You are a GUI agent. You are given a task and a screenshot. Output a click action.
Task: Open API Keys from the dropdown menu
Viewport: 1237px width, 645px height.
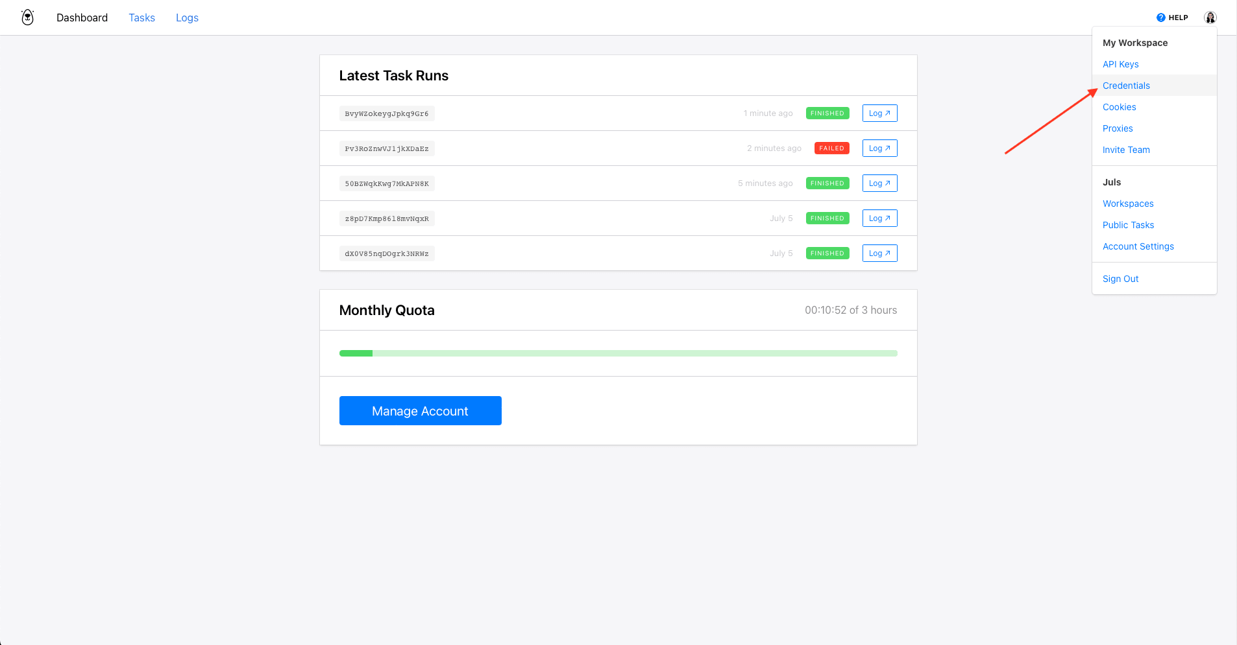[x=1120, y=64]
